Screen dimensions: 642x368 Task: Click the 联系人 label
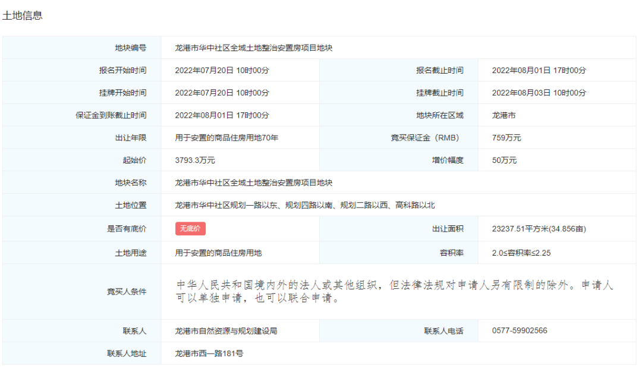[134, 331]
